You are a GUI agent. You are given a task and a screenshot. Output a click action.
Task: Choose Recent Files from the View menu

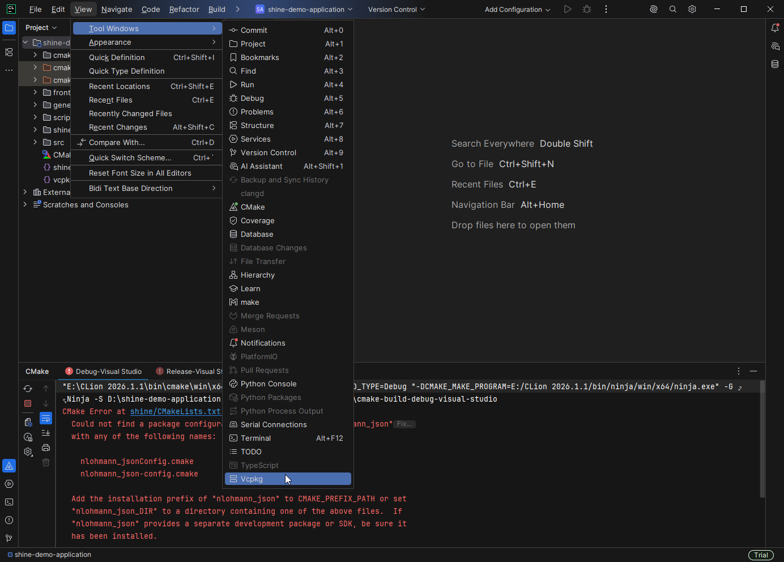pos(147,100)
